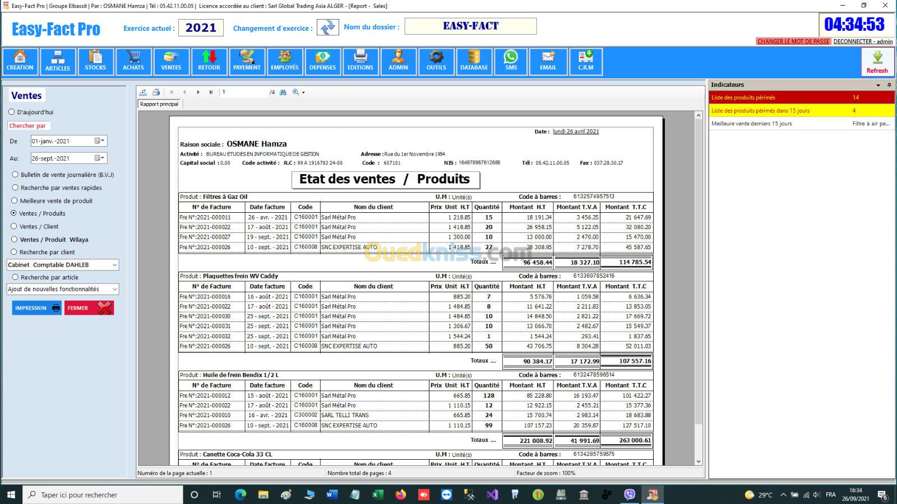Image resolution: width=897 pixels, height=504 pixels.
Task: Expand the Cabinet Comptable DAHLEB client dropdown
Action: coord(114,265)
